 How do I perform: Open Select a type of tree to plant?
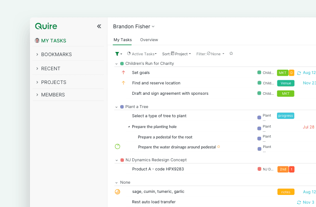159,116
